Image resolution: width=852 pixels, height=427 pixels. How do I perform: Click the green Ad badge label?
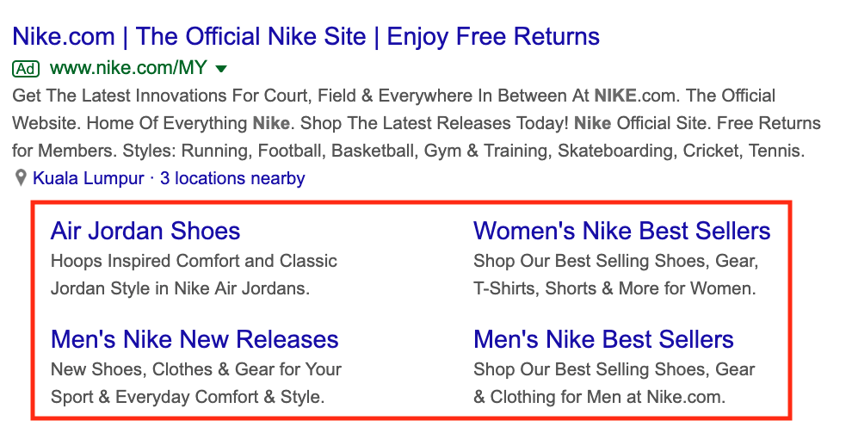[26, 69]
